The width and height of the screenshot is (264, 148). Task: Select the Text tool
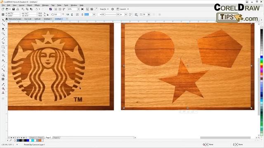[x=3, y=60]
